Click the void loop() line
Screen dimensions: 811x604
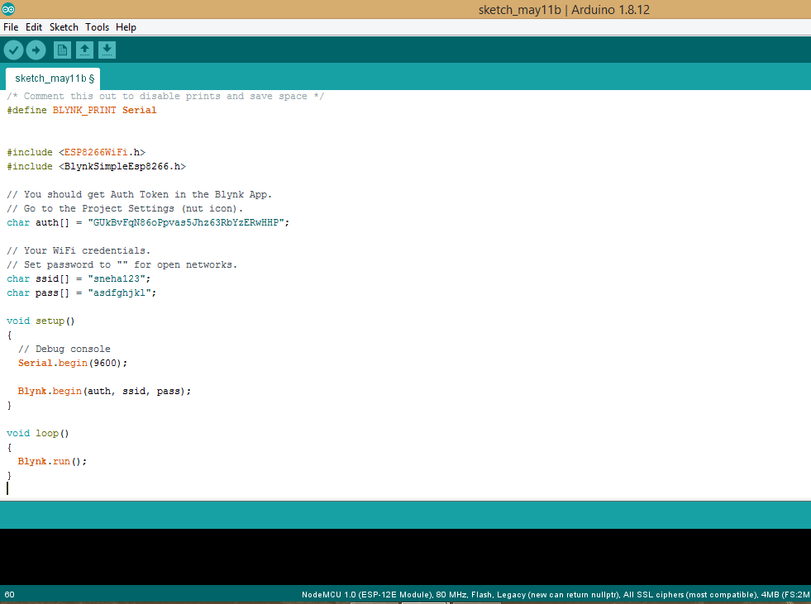[38, 433]
